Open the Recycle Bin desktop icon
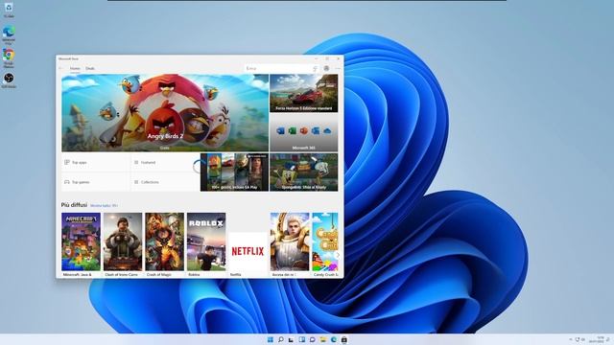614x345 pixels. [9, 10]
